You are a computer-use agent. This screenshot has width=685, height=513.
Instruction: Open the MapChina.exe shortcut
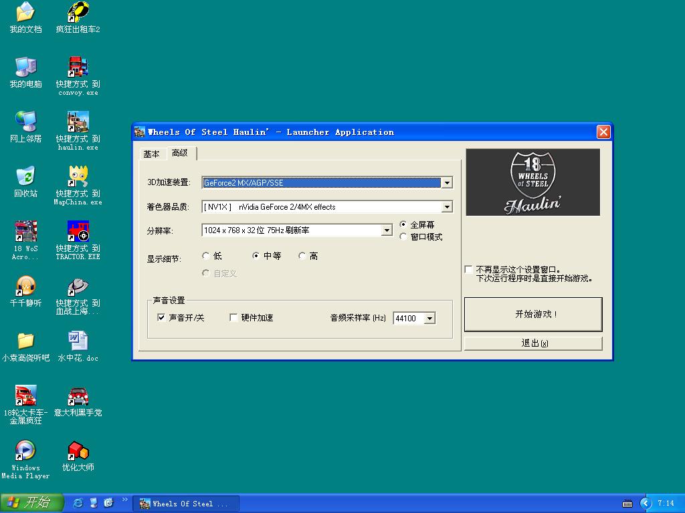click(78, 177)
